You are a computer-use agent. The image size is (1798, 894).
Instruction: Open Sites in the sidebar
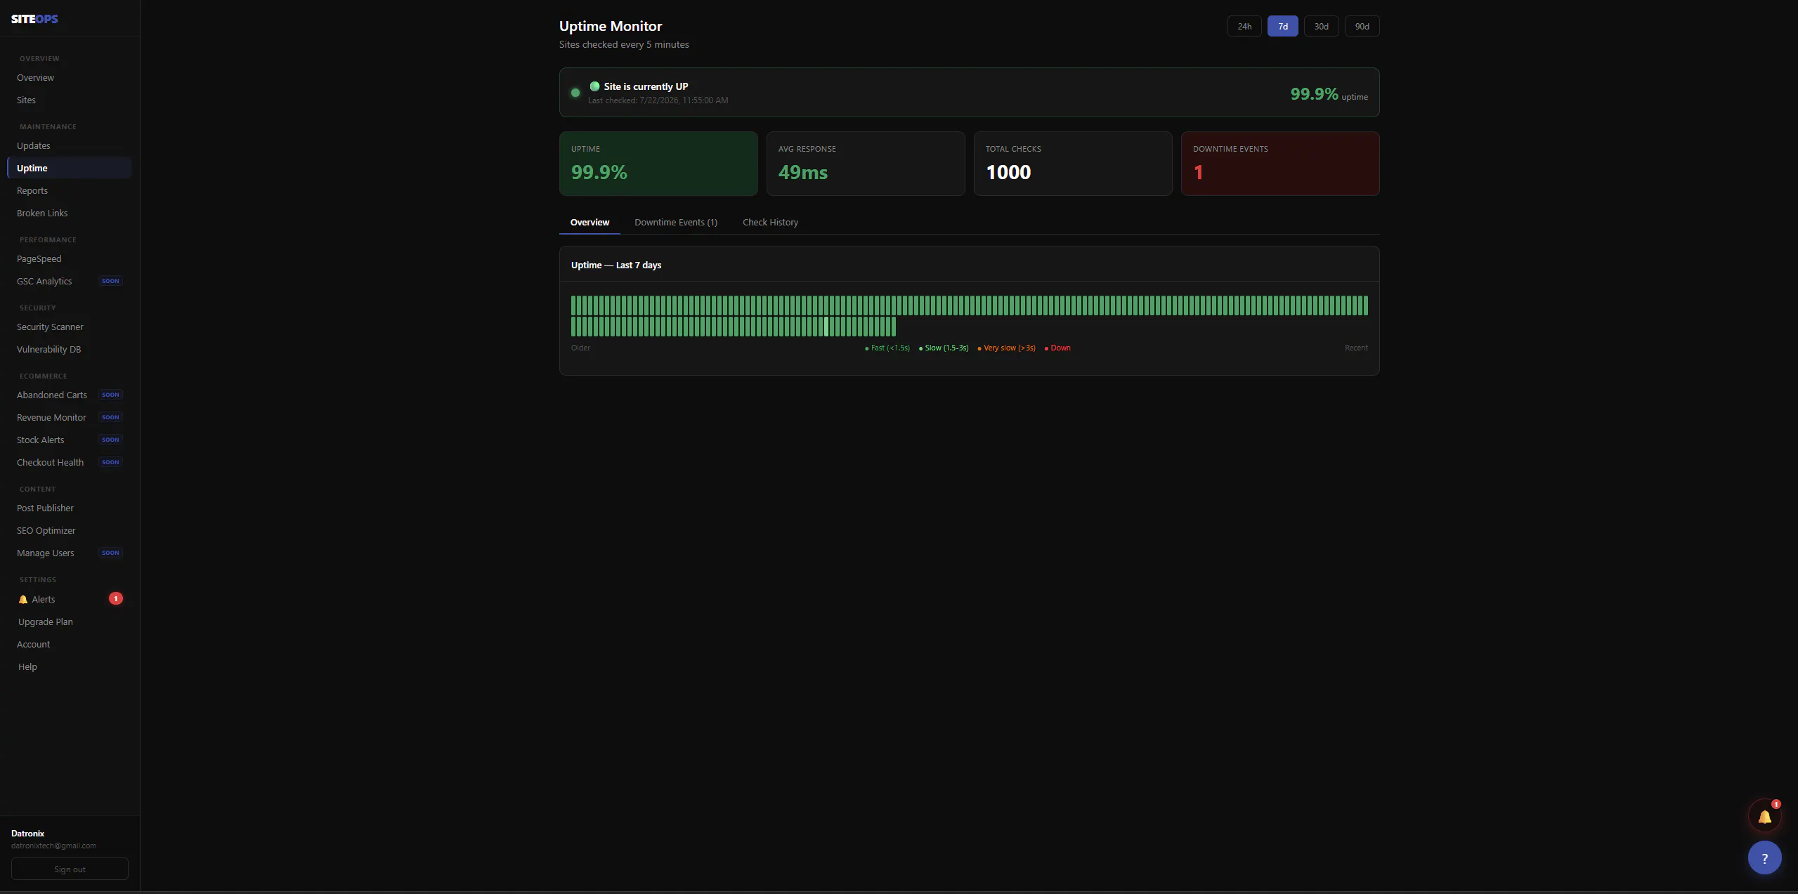[69, 100]
